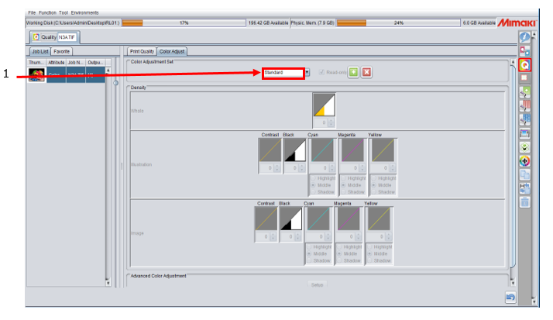Click the Illustration Black curve swatch

(x=295, y=150)
